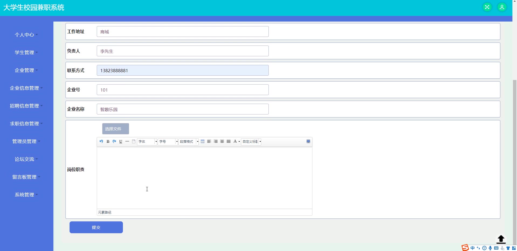The height and width of the screenshot is (251, 517).
Task: Switch Chinese input mode 中 icon
Action: point(473,248)
